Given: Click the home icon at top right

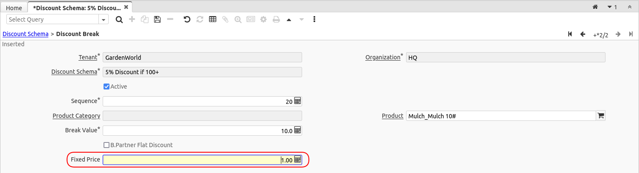Looking at the screenshot, I should pos(595,7).
